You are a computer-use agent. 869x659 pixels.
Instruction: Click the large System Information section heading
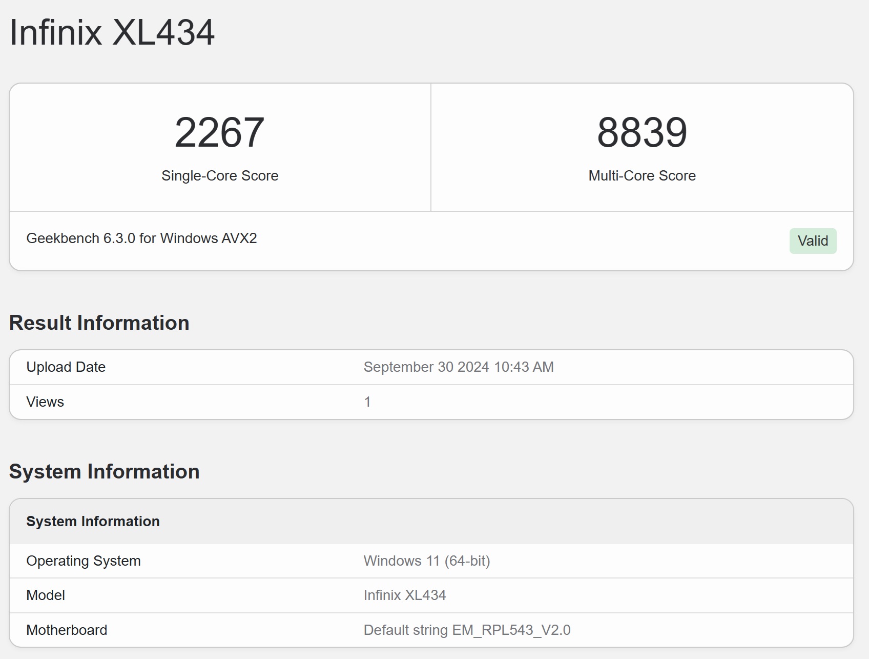pos(105,472)
